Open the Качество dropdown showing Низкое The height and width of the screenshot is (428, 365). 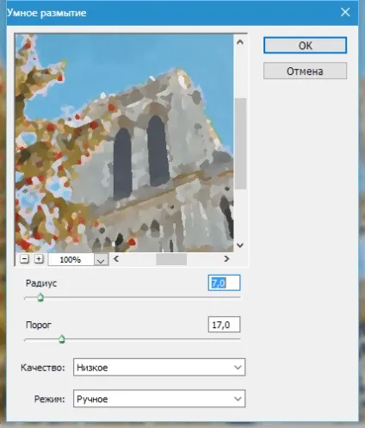pos(159,367)
